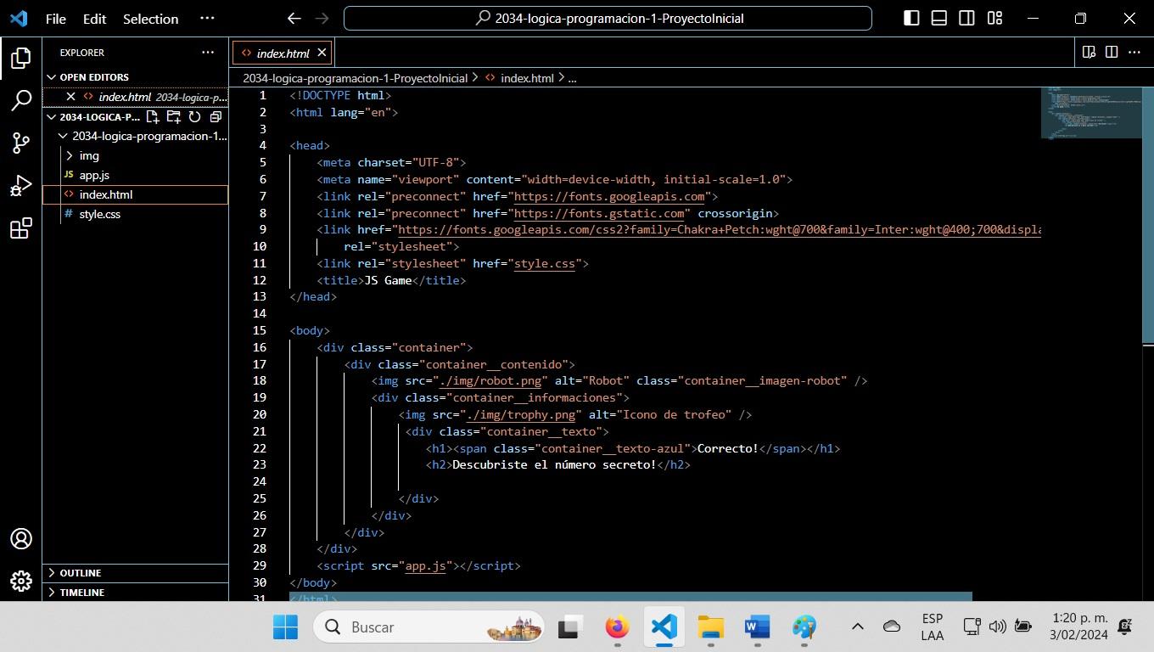Click the taskbar Buscar search box

click(429, 627)
